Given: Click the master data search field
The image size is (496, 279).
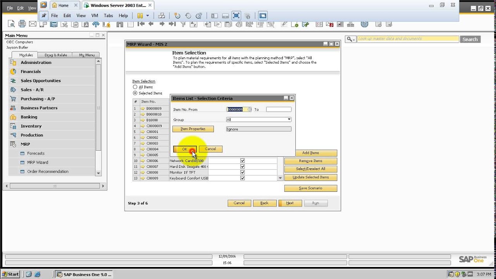Looking at the screenshot, I should click(x=407, y=39).
